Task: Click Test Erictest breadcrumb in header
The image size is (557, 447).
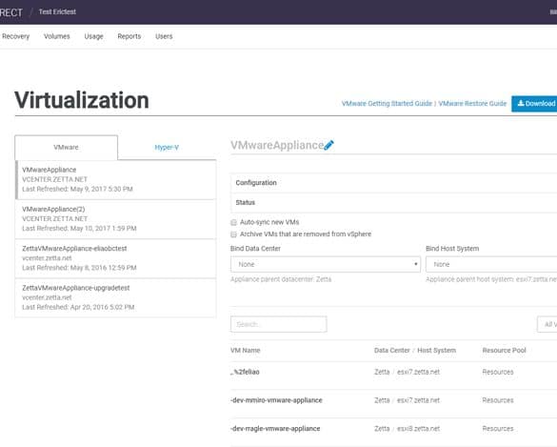Action: tap(57, 11)
